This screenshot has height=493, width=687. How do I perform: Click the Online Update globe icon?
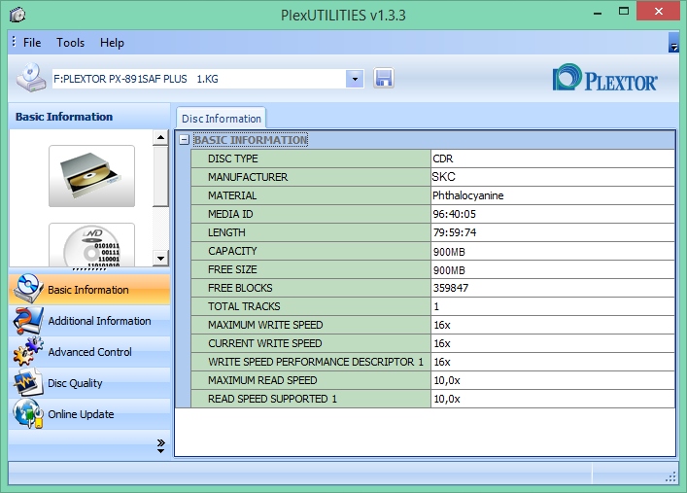pos(27,414)
